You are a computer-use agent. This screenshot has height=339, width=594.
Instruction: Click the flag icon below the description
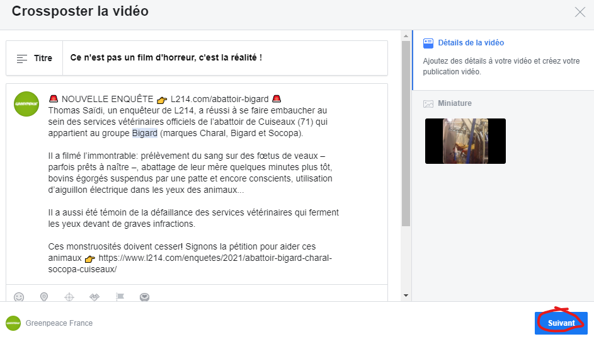tap(120, 297)
